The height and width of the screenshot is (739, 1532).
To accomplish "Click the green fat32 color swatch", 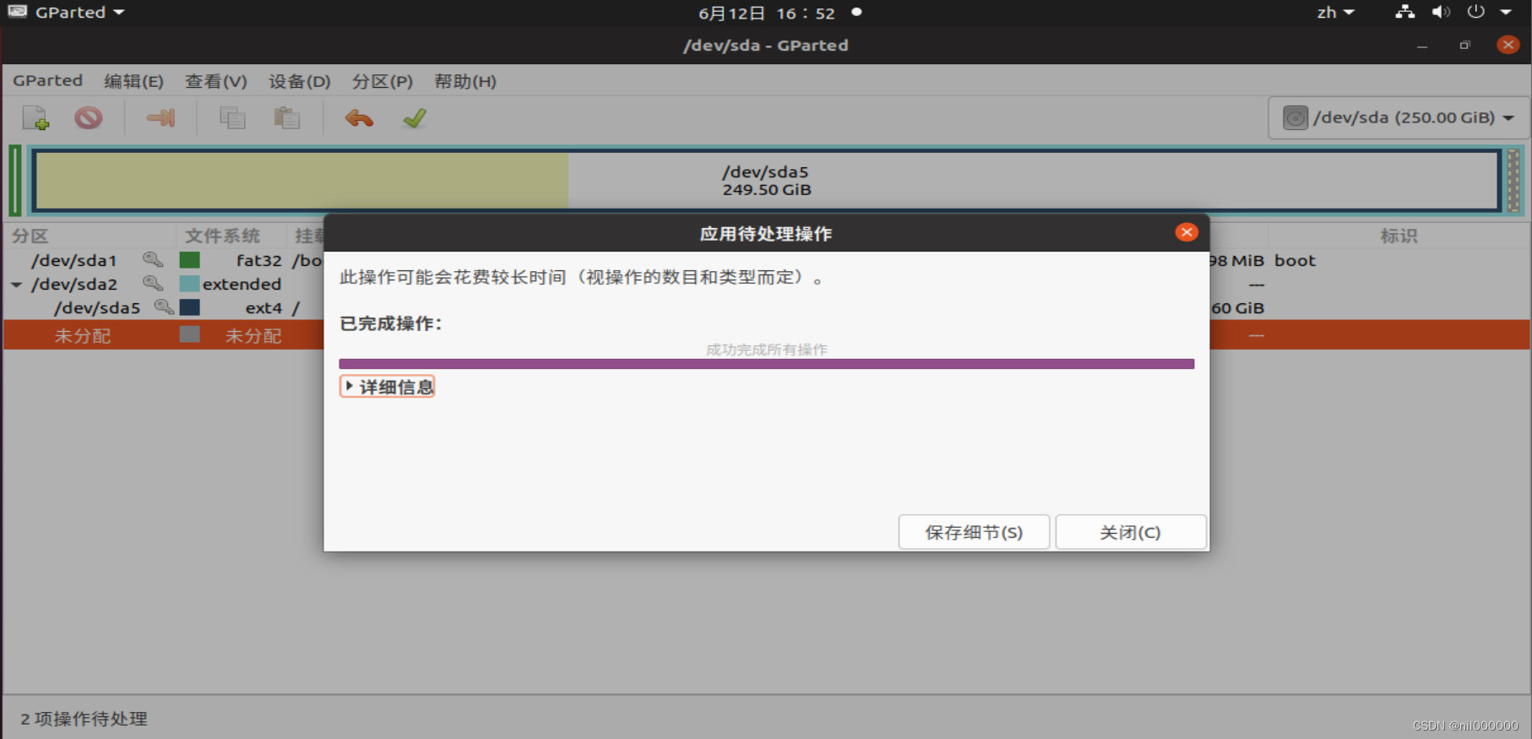I will 189,260.
